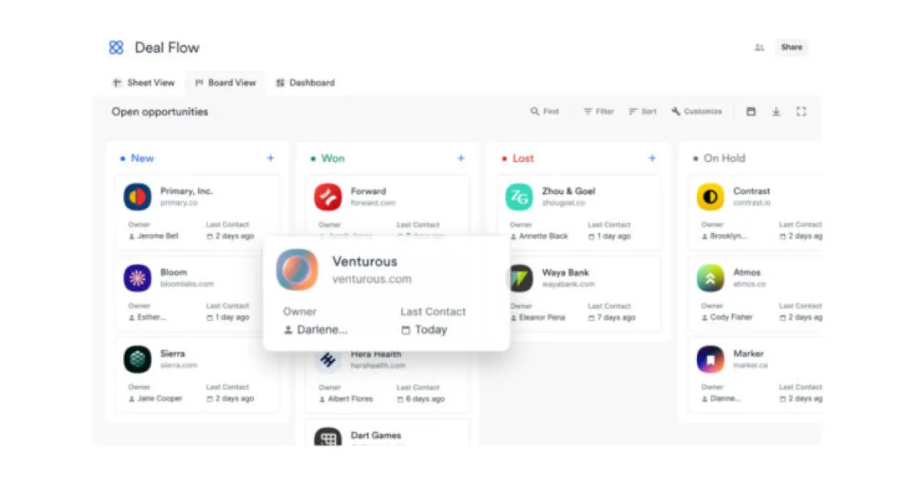The height and width of the screenshot is (480, 918).
Task: Open the zhougoel.co link
Action: pos(564,203)
